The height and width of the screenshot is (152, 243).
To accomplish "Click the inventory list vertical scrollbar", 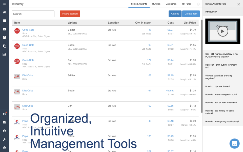I will 202,66.
